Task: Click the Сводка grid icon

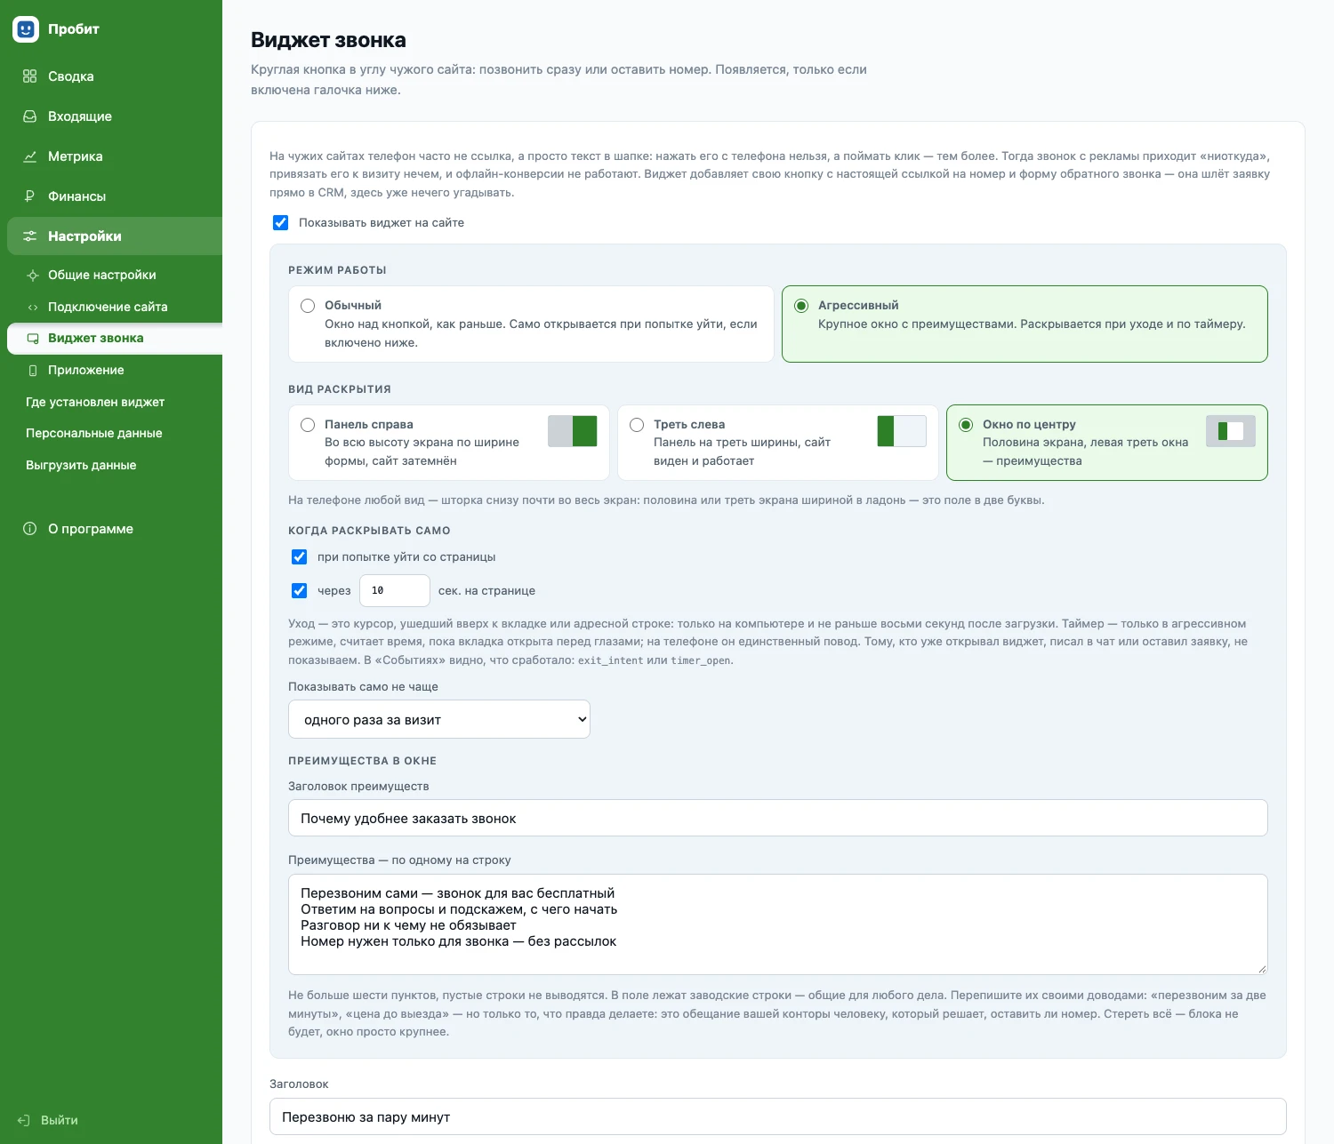Action: (30, 76)
